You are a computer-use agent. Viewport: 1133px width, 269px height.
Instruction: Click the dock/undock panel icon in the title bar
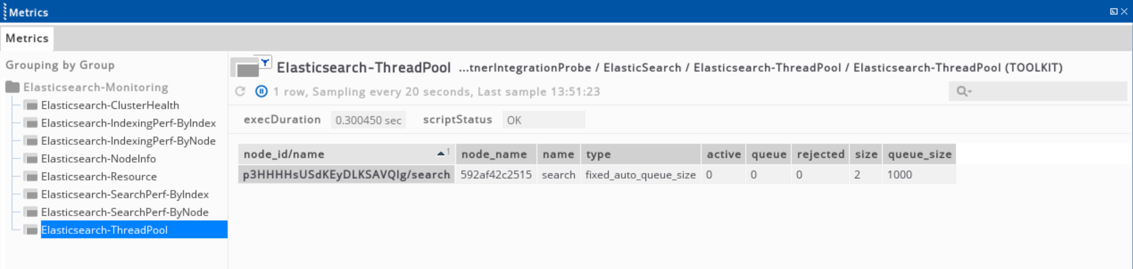(x=1113, y=11)
